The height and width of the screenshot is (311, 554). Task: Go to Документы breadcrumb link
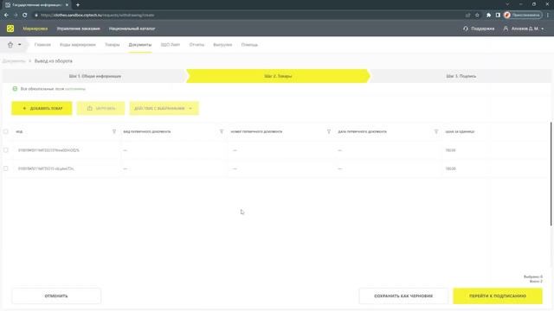tap(14, 61)
